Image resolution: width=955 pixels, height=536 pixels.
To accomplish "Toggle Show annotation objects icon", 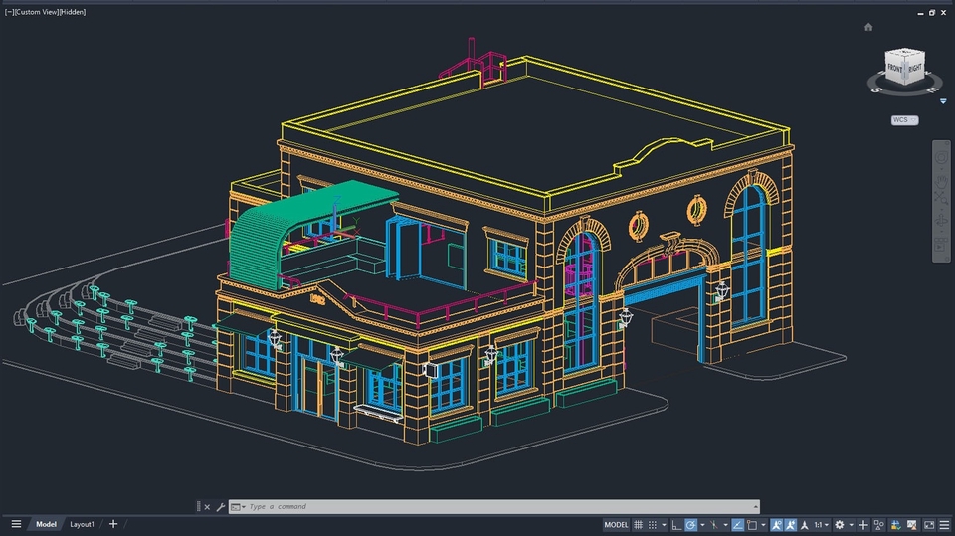I will [x=777, y=524].
